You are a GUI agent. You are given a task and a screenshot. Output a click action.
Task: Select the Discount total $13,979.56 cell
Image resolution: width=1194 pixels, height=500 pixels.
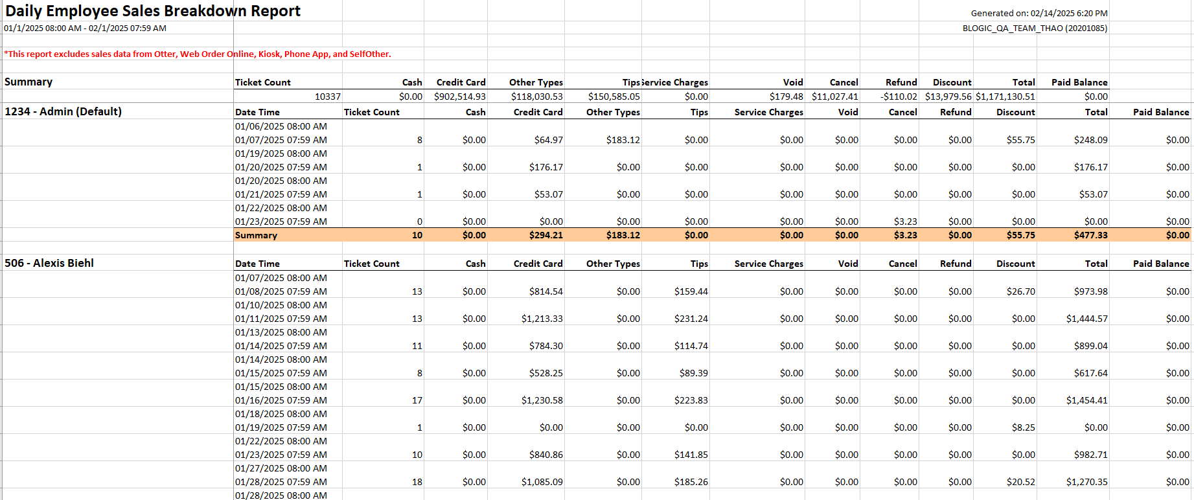948,97
